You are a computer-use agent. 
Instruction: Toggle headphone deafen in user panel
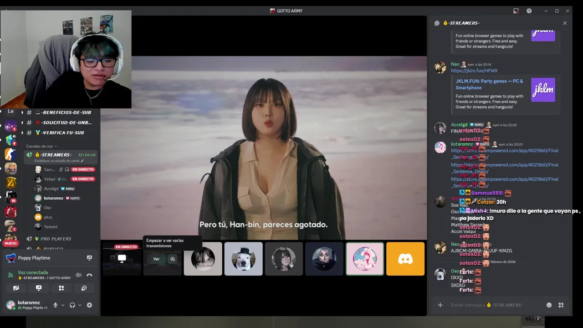pyautogui.click(x=72, y=305)
